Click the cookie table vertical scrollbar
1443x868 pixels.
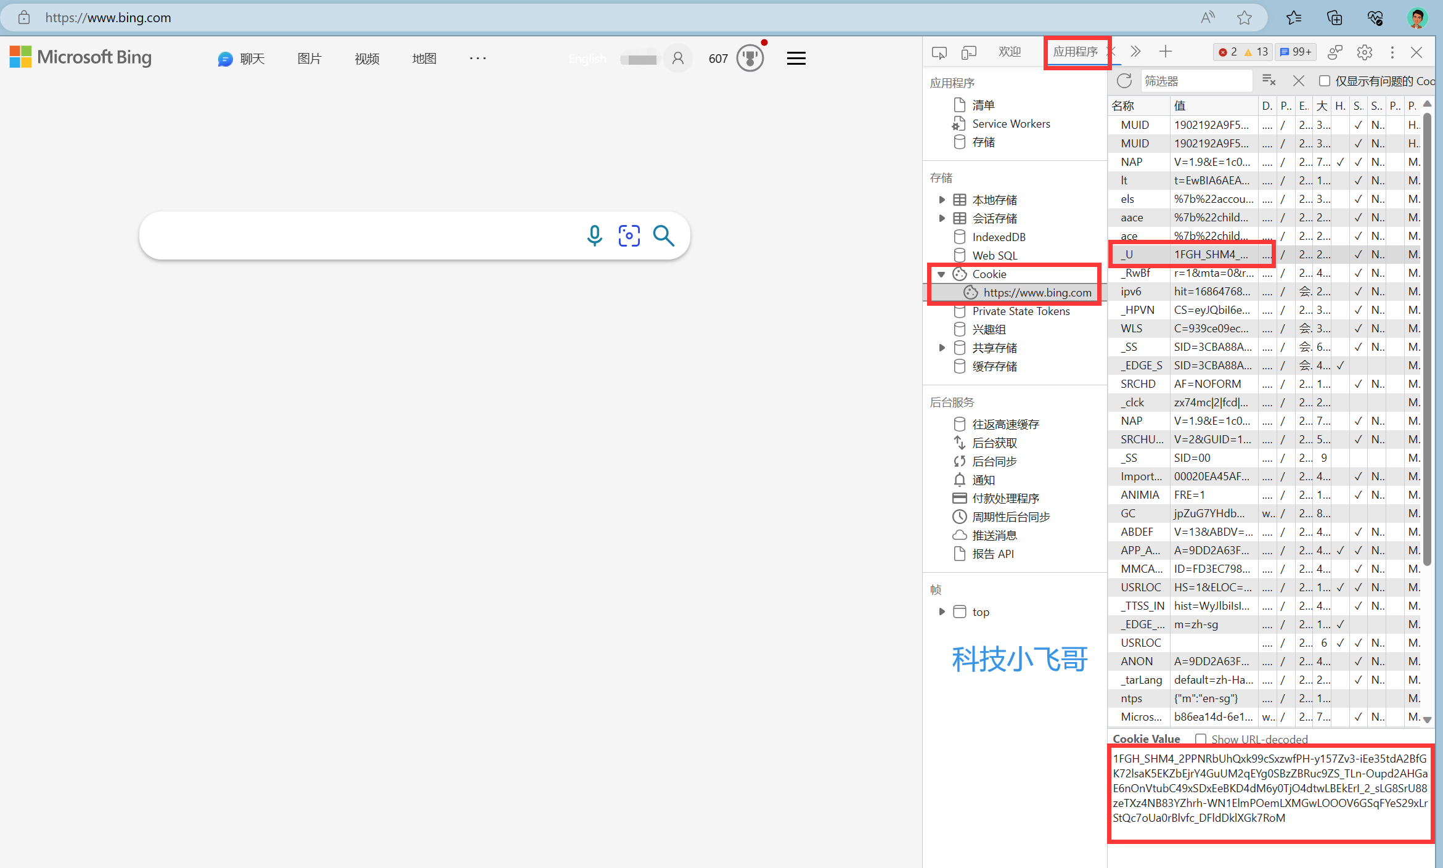(x=1427, y=339)
